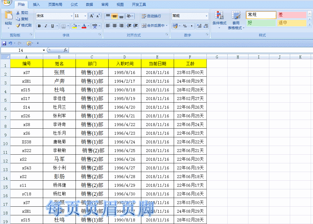Click the Name Box showing I4
This screenshot has width=313, height=224.
[21, 50]
